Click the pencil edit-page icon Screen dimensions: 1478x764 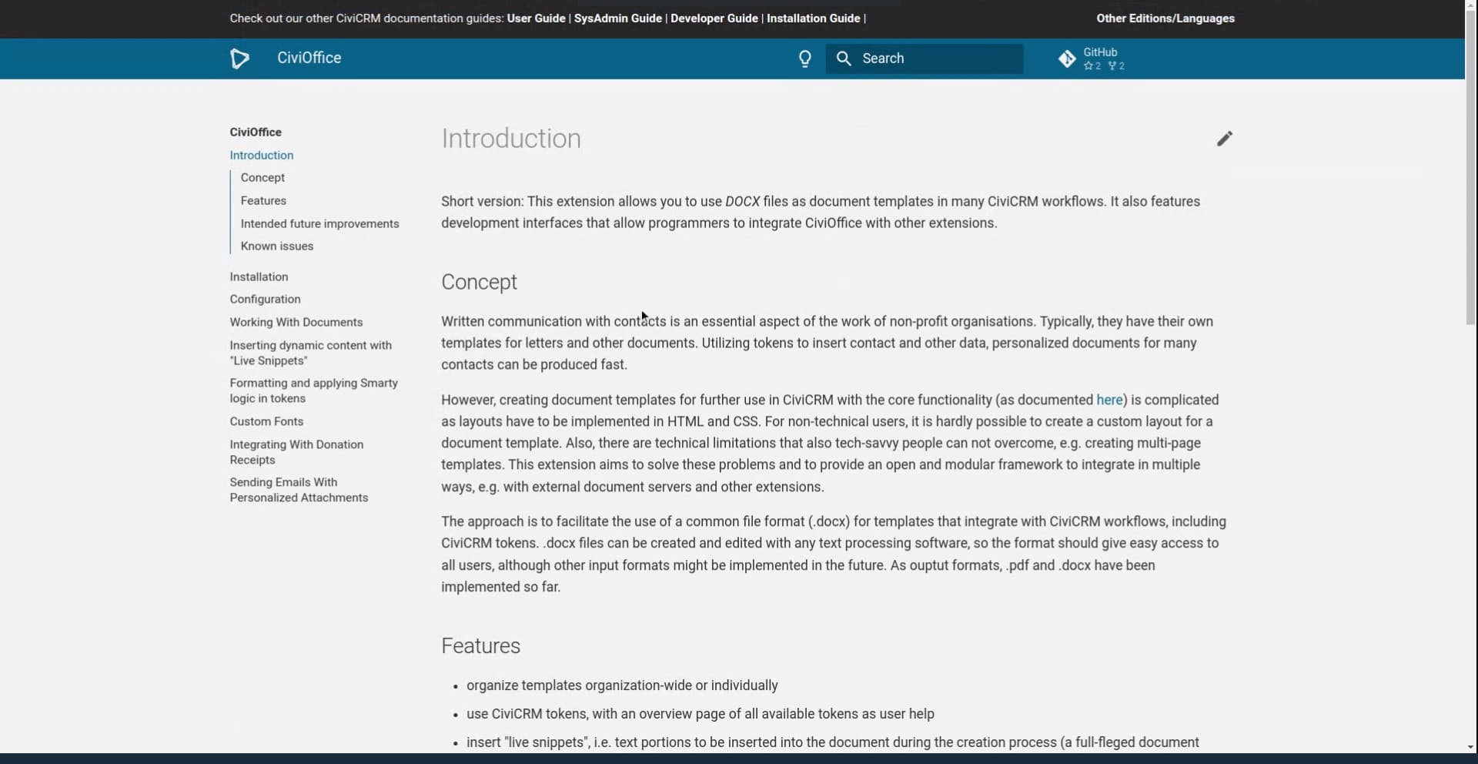(x=1225, y=139)
